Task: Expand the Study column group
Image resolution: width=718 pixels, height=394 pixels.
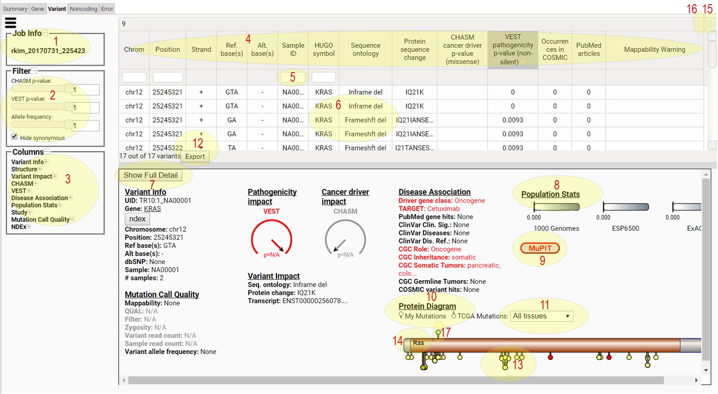Action: point(30,212)
